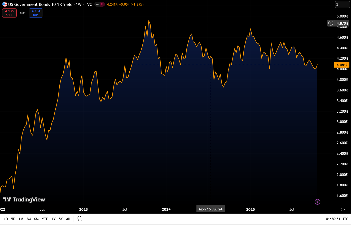Select the 1D time range
Viewport: 351px width, 225px height.
6,219
